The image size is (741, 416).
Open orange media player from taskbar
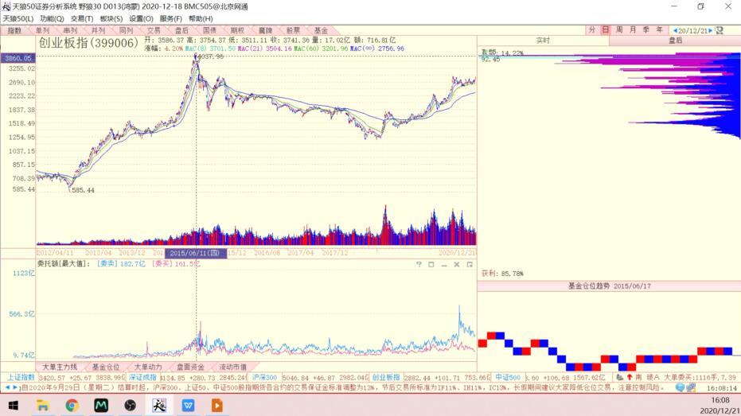(217, 405)
